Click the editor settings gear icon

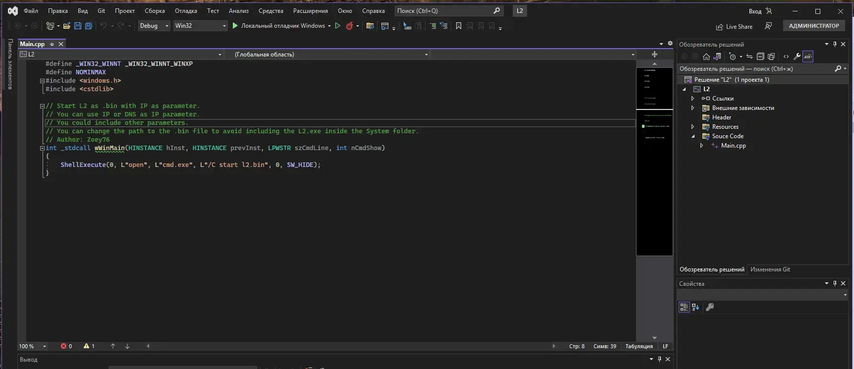tap(670, 44)
